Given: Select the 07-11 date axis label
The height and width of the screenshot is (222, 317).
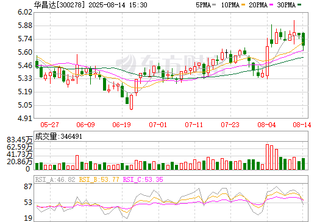Looking at the screenshot, I should 194,125.
